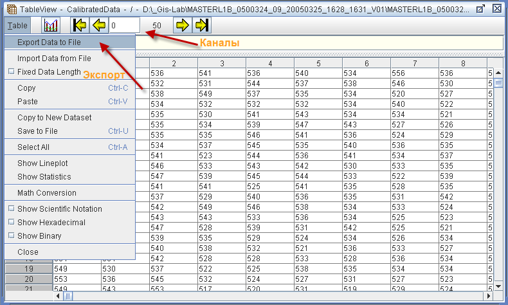Click the line plot chart icon

[x=51, y=26]
